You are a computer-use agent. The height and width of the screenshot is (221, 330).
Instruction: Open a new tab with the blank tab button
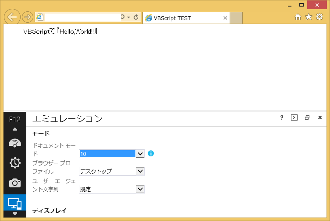point(236,18)
